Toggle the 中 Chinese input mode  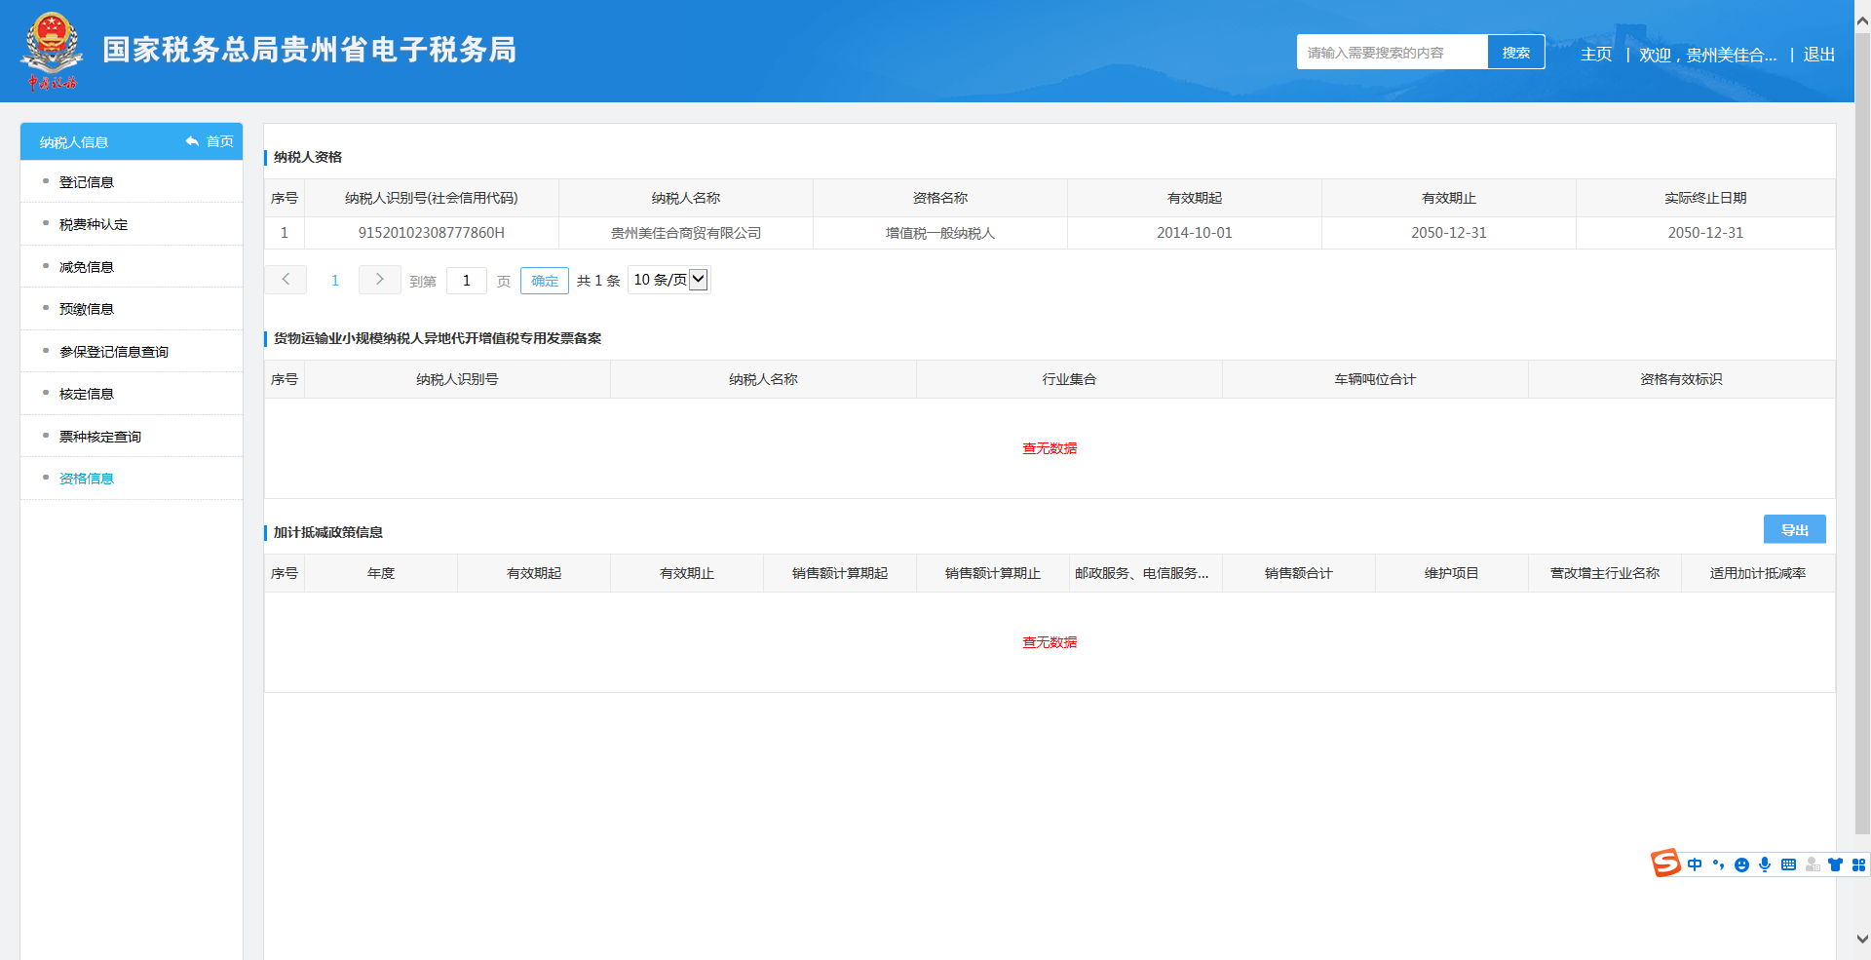pyautogui.click(x=1695, y=864)
